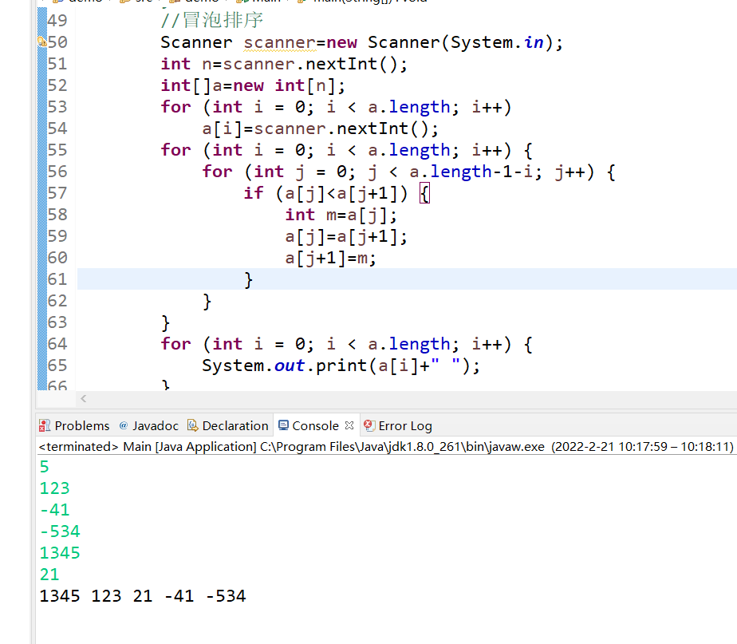Click the 'a[j]=a[j+1];' line

(346, 236)
